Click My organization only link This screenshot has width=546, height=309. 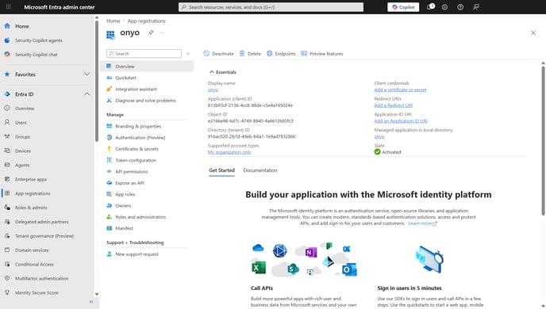229,152
